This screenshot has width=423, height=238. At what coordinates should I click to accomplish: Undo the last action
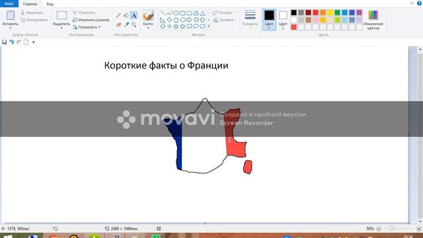pos(12,42)
